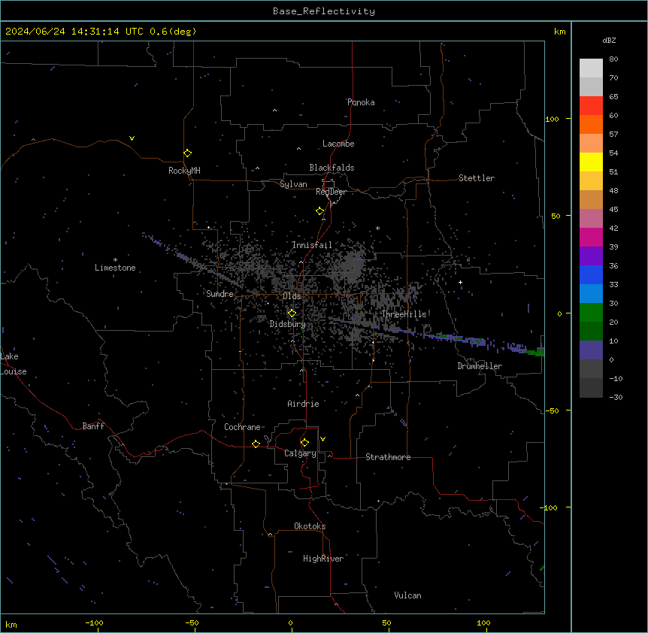Click the yellow marker above Calgary label
This screenshot has width=648, height=633.
pos(304,443)
